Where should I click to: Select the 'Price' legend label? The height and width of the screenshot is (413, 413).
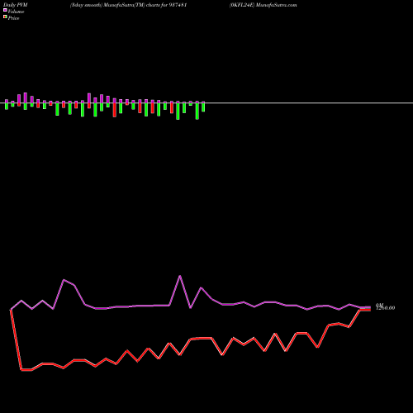pyautogui.click(x=13, y=18)
